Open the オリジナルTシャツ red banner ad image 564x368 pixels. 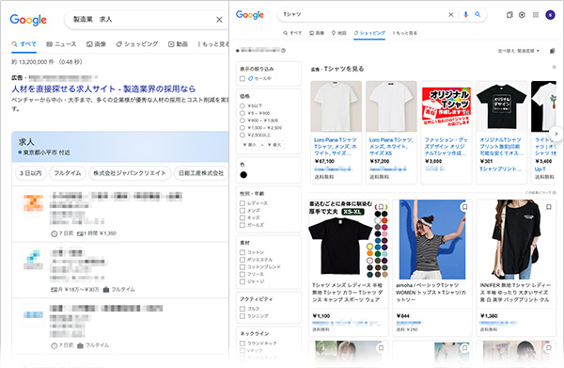coord(446,106)
